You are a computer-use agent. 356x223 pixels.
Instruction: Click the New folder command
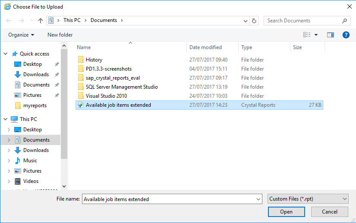[x=60, y=35]
